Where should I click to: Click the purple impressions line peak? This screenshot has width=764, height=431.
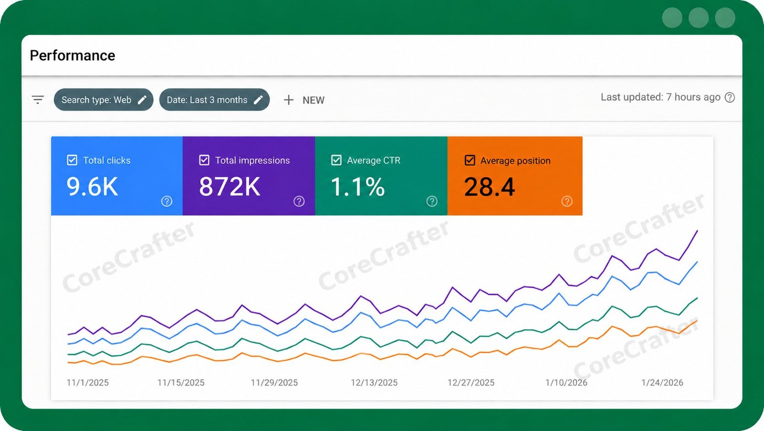(697, 231)
